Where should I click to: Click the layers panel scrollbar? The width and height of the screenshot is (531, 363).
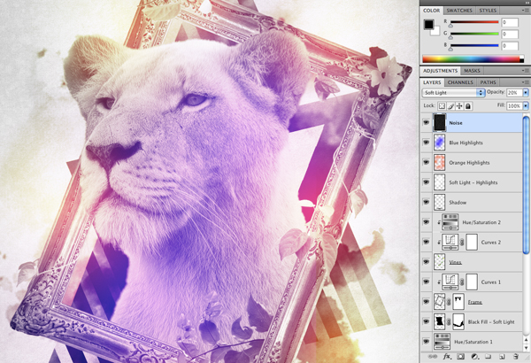pyautogui.click(x=526, y=185)
